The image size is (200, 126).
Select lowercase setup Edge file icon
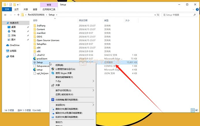click(x=35, y=70)
